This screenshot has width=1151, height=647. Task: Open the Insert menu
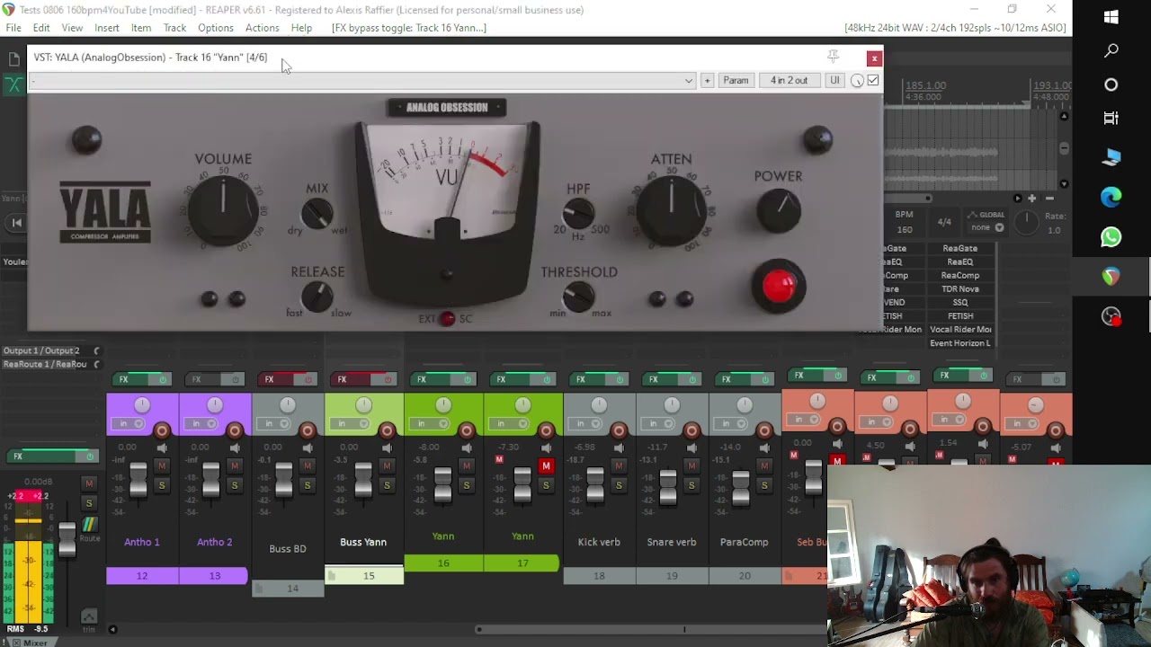tap(107, 28)
